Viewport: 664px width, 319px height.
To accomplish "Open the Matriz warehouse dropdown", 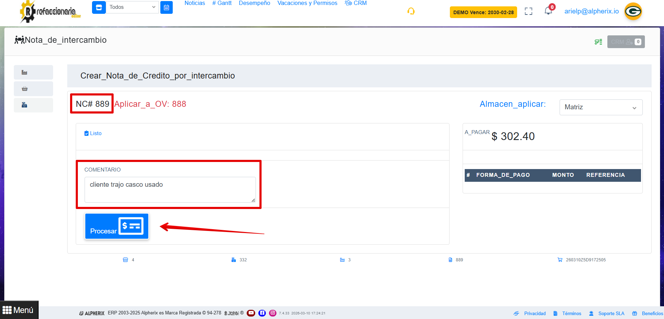I will [x=601, y=107].
